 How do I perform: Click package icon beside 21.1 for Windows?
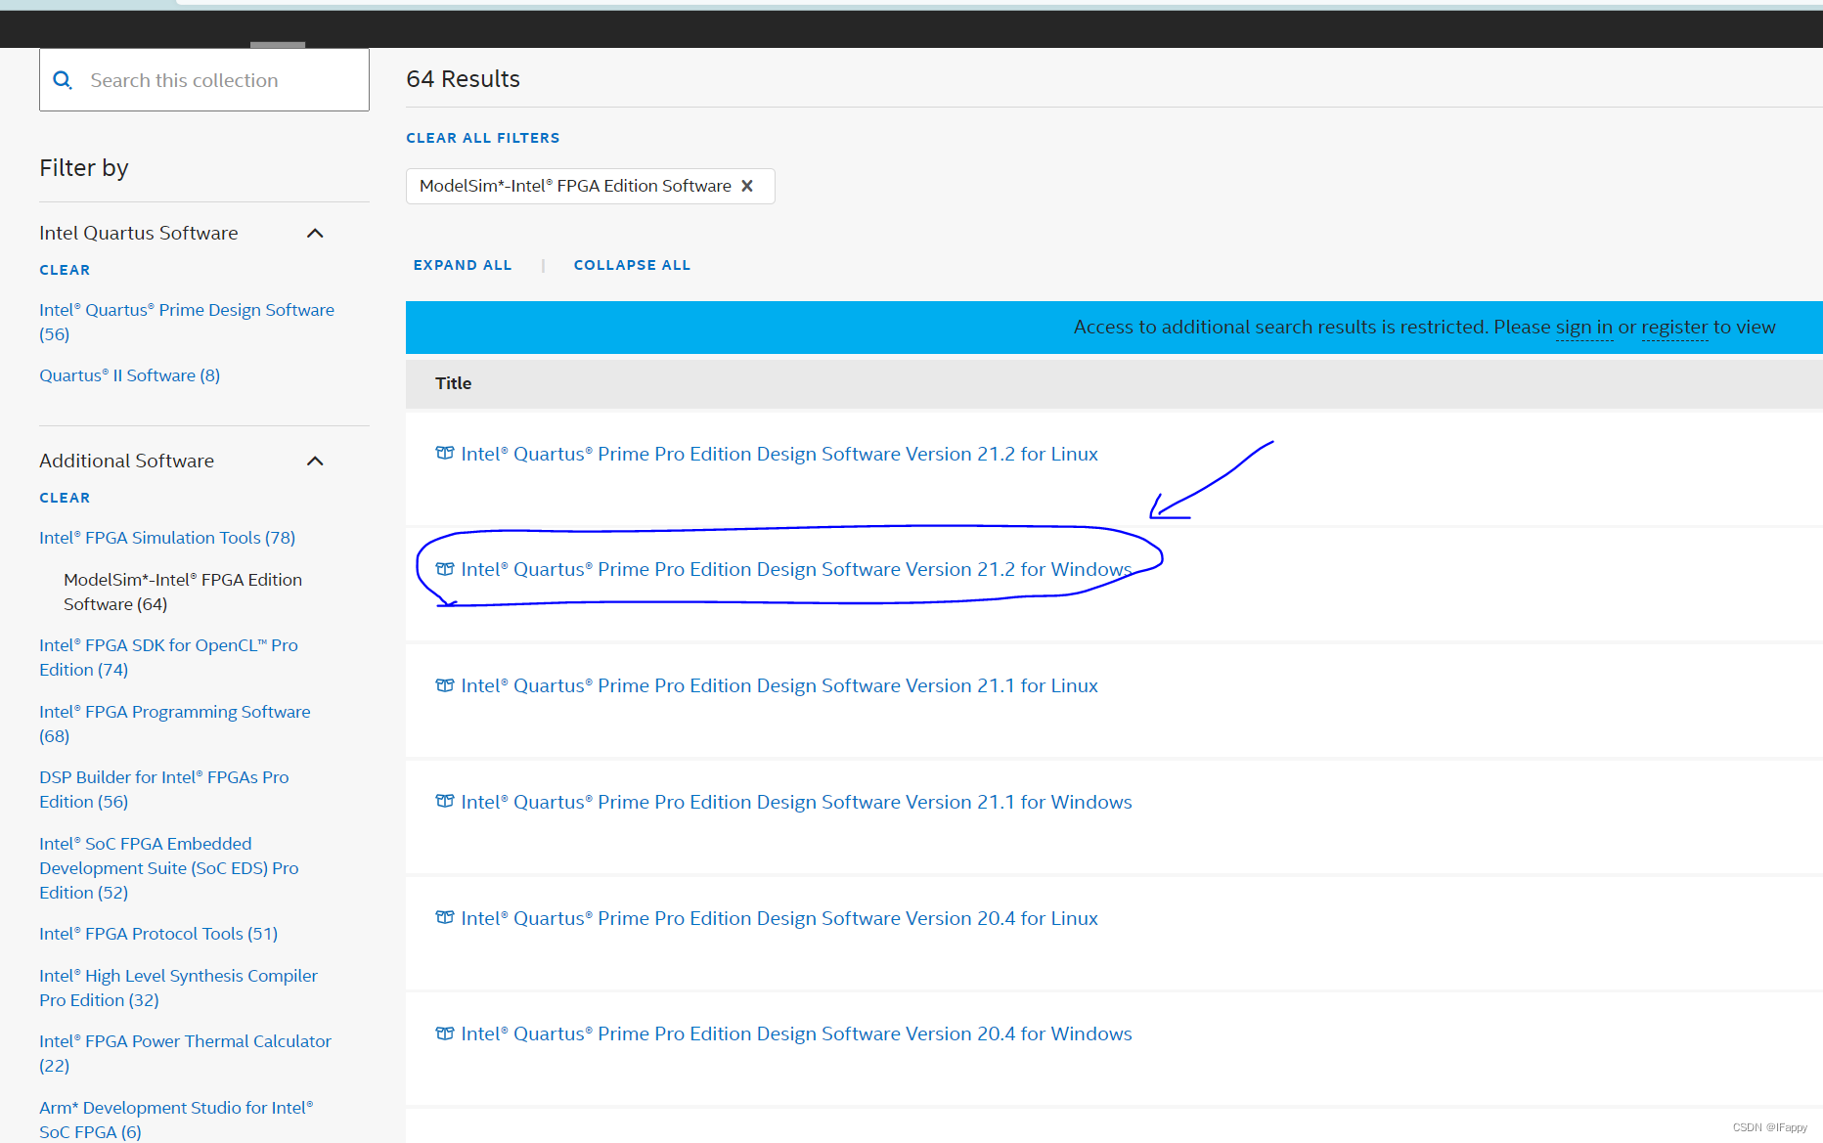pos(445,801)
